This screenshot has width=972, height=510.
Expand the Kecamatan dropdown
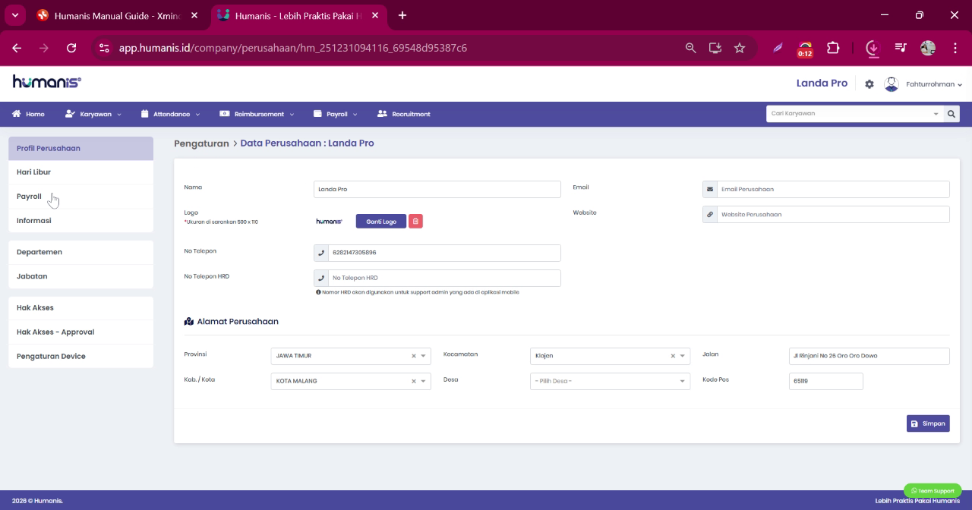[683, 356]
